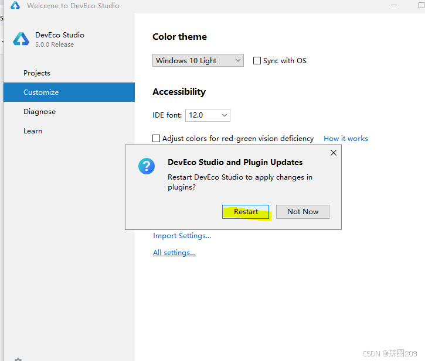Open the Learn section

click(69, 131)
